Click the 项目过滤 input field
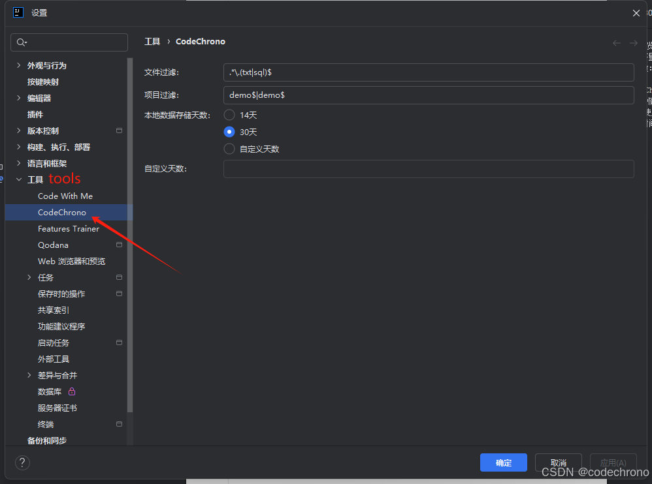Screen dimensions: 652x484 pos(429,95)
